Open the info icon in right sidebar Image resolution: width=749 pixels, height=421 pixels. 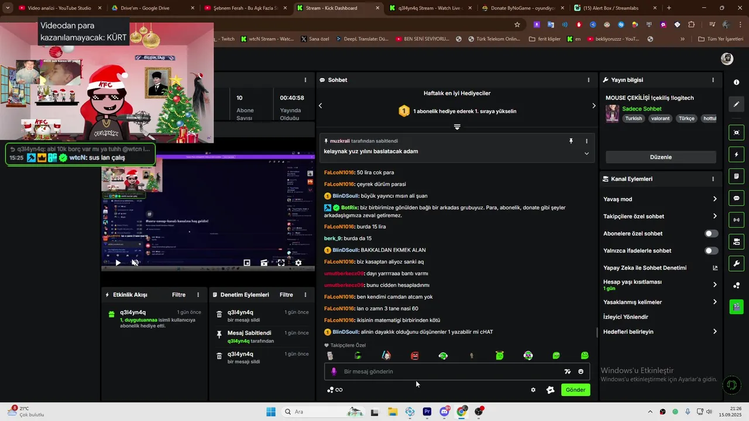coord(737,82)
